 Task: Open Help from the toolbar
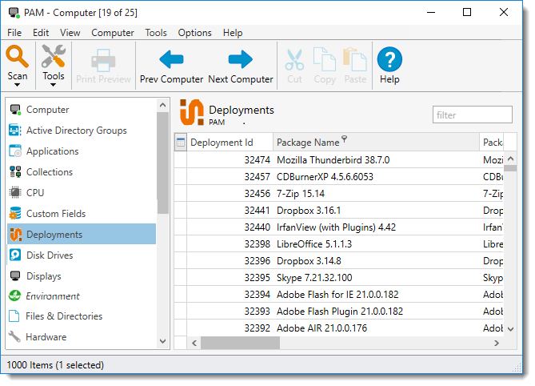tap(389, 58)
